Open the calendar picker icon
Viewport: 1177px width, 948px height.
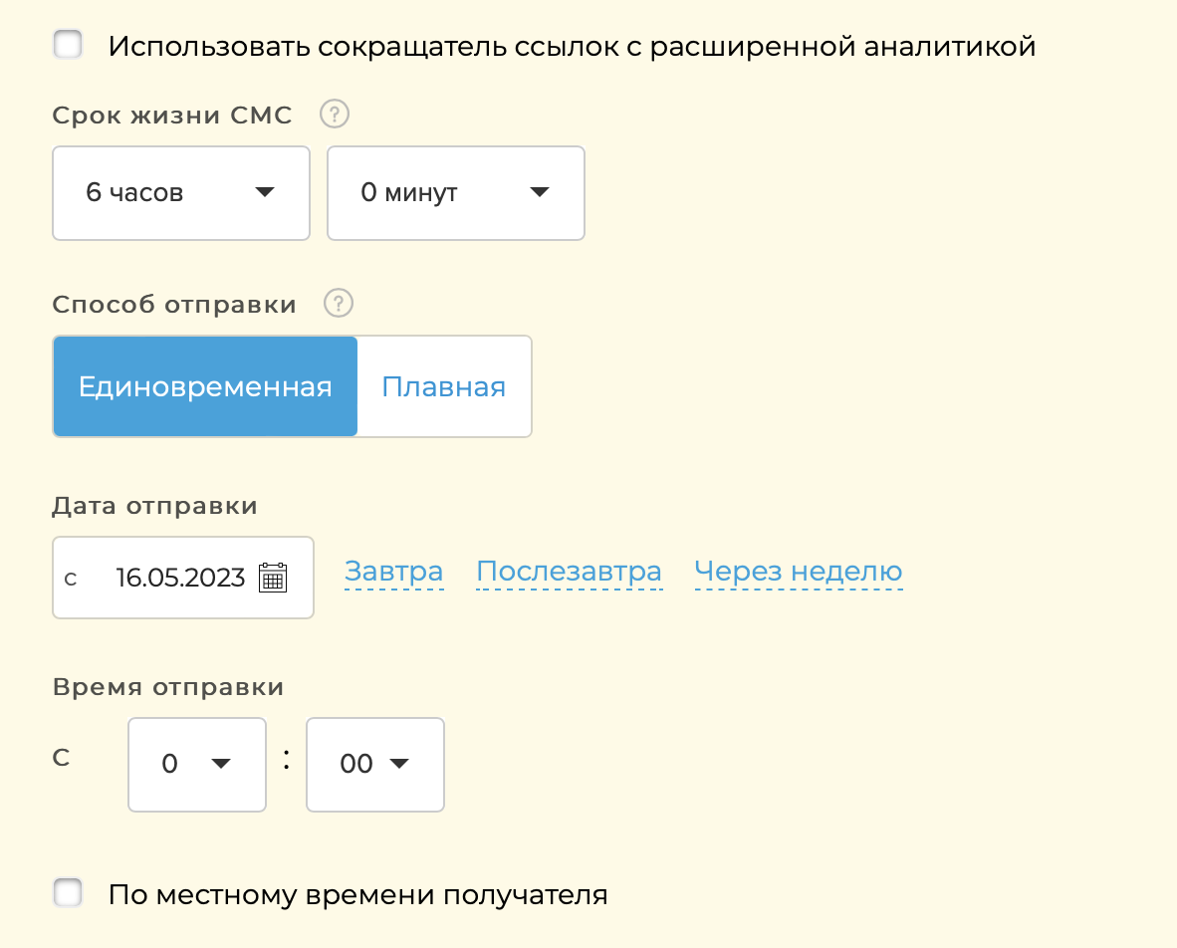[273, 578]
